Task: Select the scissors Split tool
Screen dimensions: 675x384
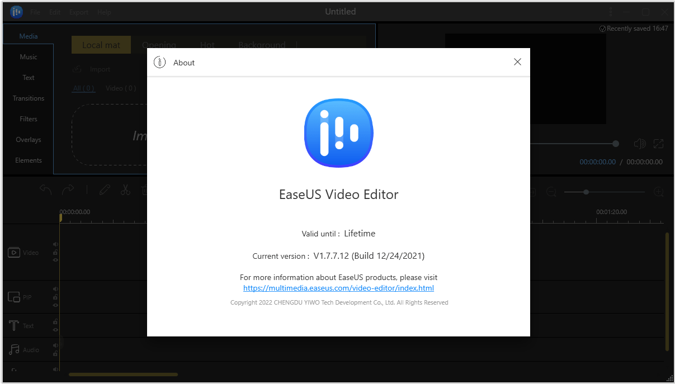Action: pyautogui.click(x=125, y=190)
